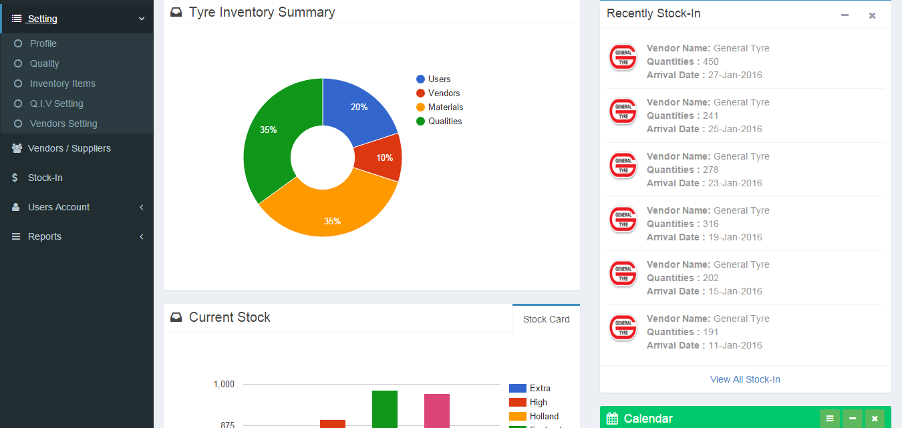Minimize the Recently Stock-In panel
The width and height of the screenshot is (902, 428).
[x=845, y=15]
